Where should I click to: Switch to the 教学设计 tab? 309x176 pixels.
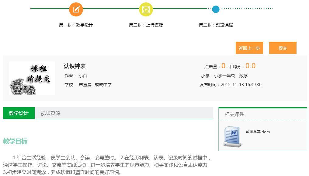pyautogui.click(x=19, y=113)
